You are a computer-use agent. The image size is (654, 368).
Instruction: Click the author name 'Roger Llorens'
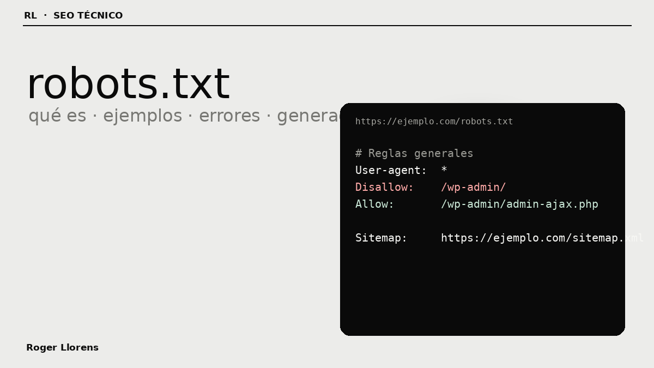(x=62, y=347)
